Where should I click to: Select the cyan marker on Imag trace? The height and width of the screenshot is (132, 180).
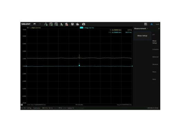point(79,65)
